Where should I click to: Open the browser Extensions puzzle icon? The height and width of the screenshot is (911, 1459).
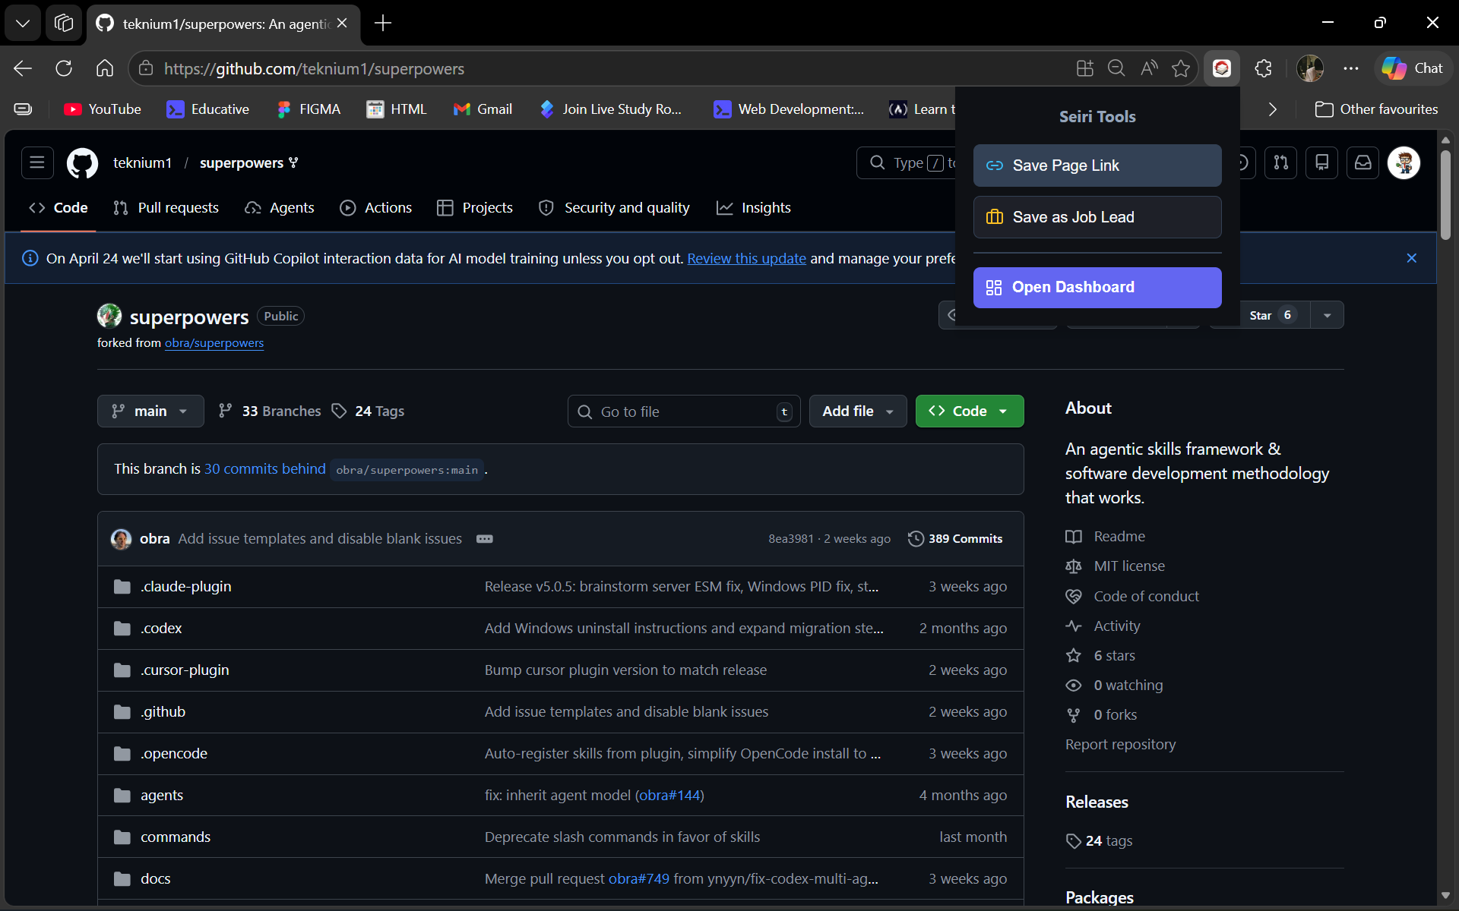[1263, 68]
